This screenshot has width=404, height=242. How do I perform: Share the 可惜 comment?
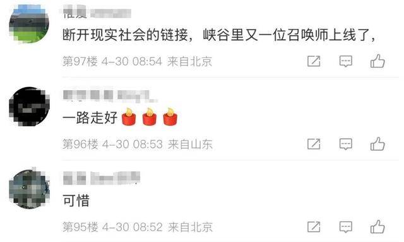point(314,227)
